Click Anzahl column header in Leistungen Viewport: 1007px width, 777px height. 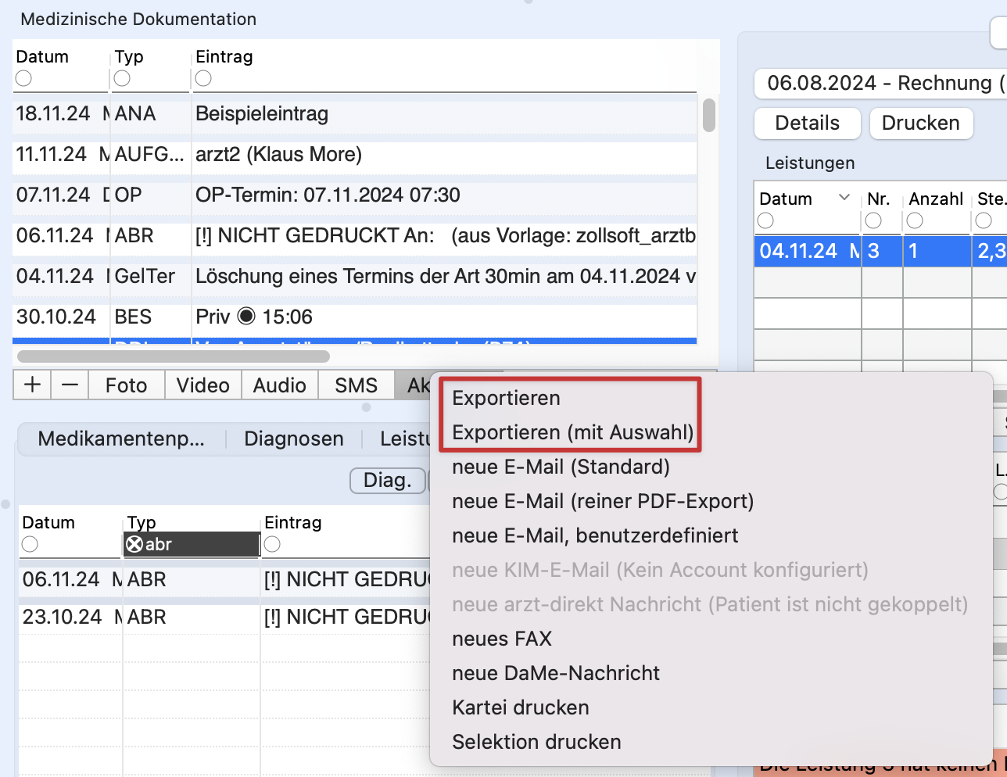pyautogui.click(x=936, y=199)
